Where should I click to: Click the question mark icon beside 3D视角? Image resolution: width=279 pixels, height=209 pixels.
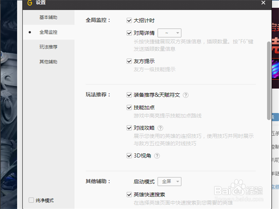tap(157, 156)
